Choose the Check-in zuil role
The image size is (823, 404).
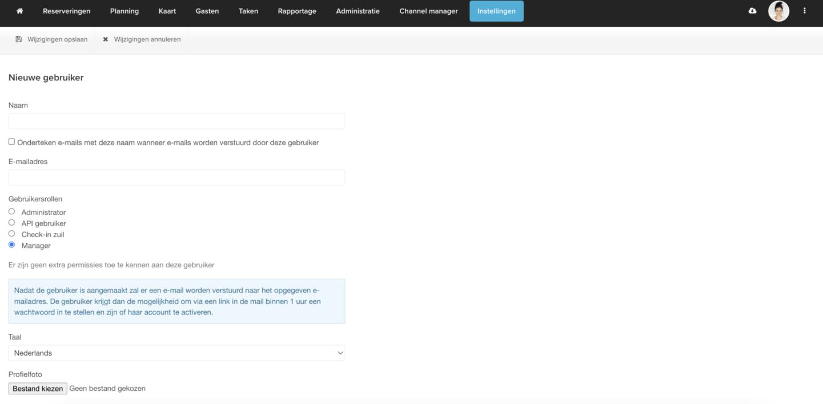coord(11,234)
